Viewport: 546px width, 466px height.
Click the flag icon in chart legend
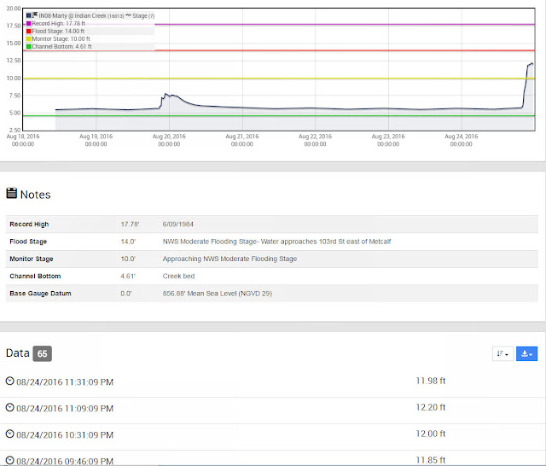coord(35,15)
